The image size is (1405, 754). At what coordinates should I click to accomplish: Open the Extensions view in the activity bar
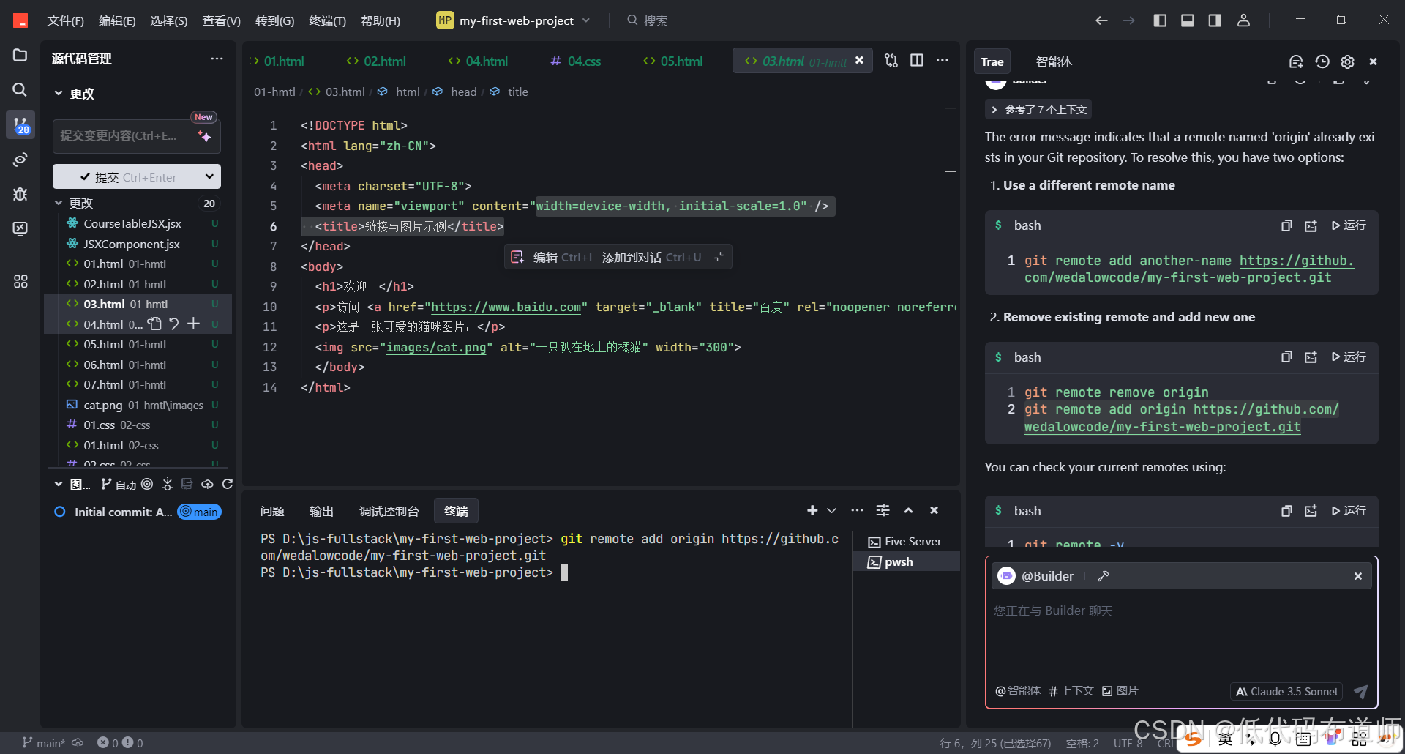click(x=20, y=281)
